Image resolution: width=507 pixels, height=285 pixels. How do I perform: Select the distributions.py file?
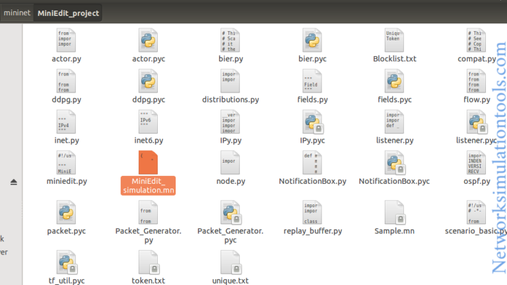pyautogui.click(x=230, y=82)
